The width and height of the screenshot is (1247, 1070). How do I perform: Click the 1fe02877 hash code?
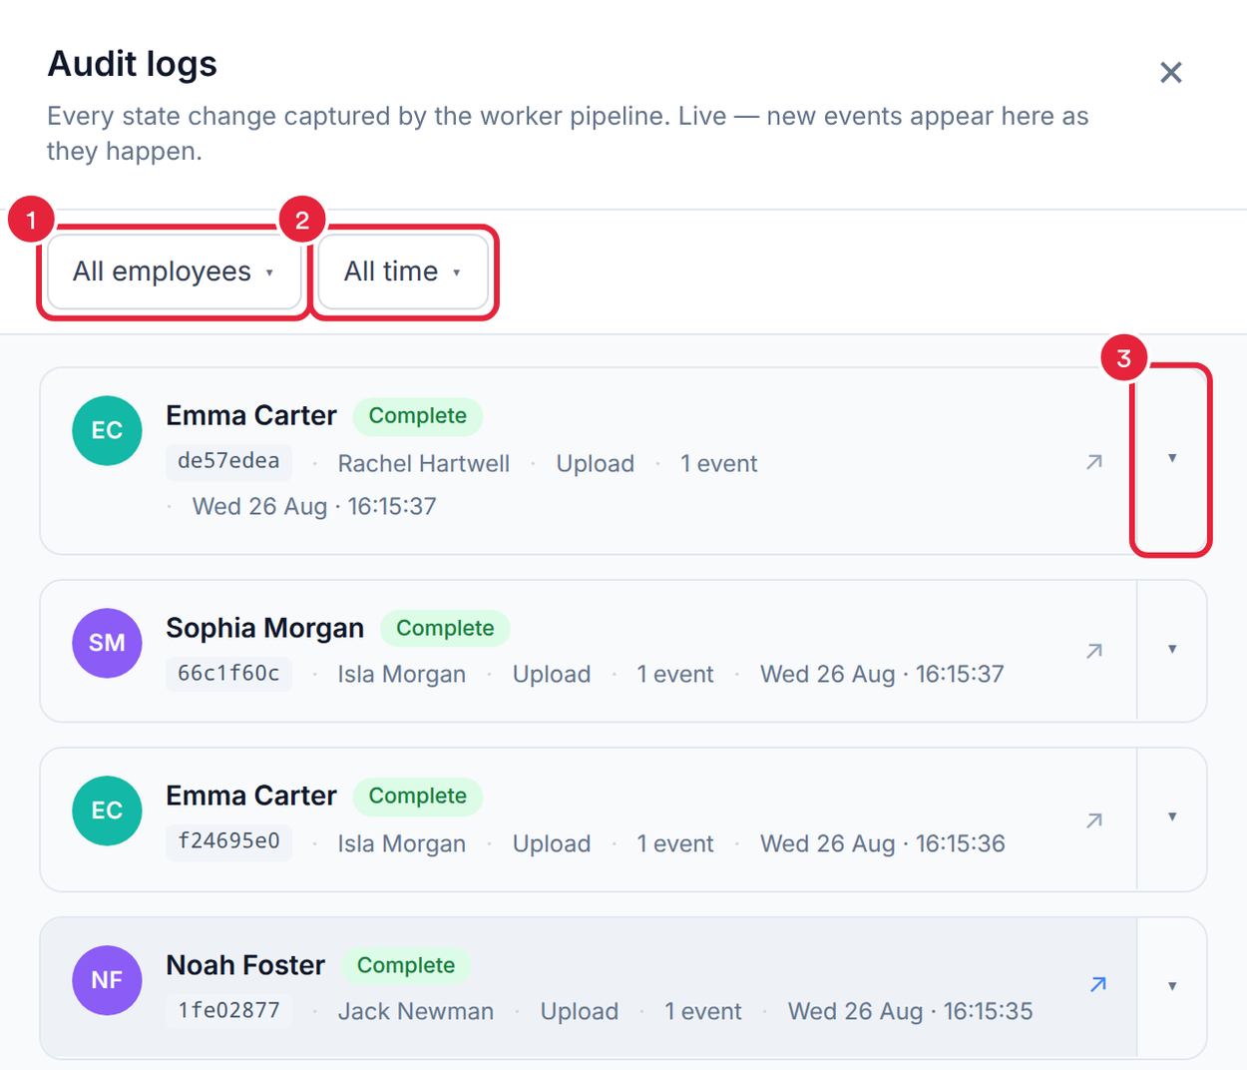228,1010
